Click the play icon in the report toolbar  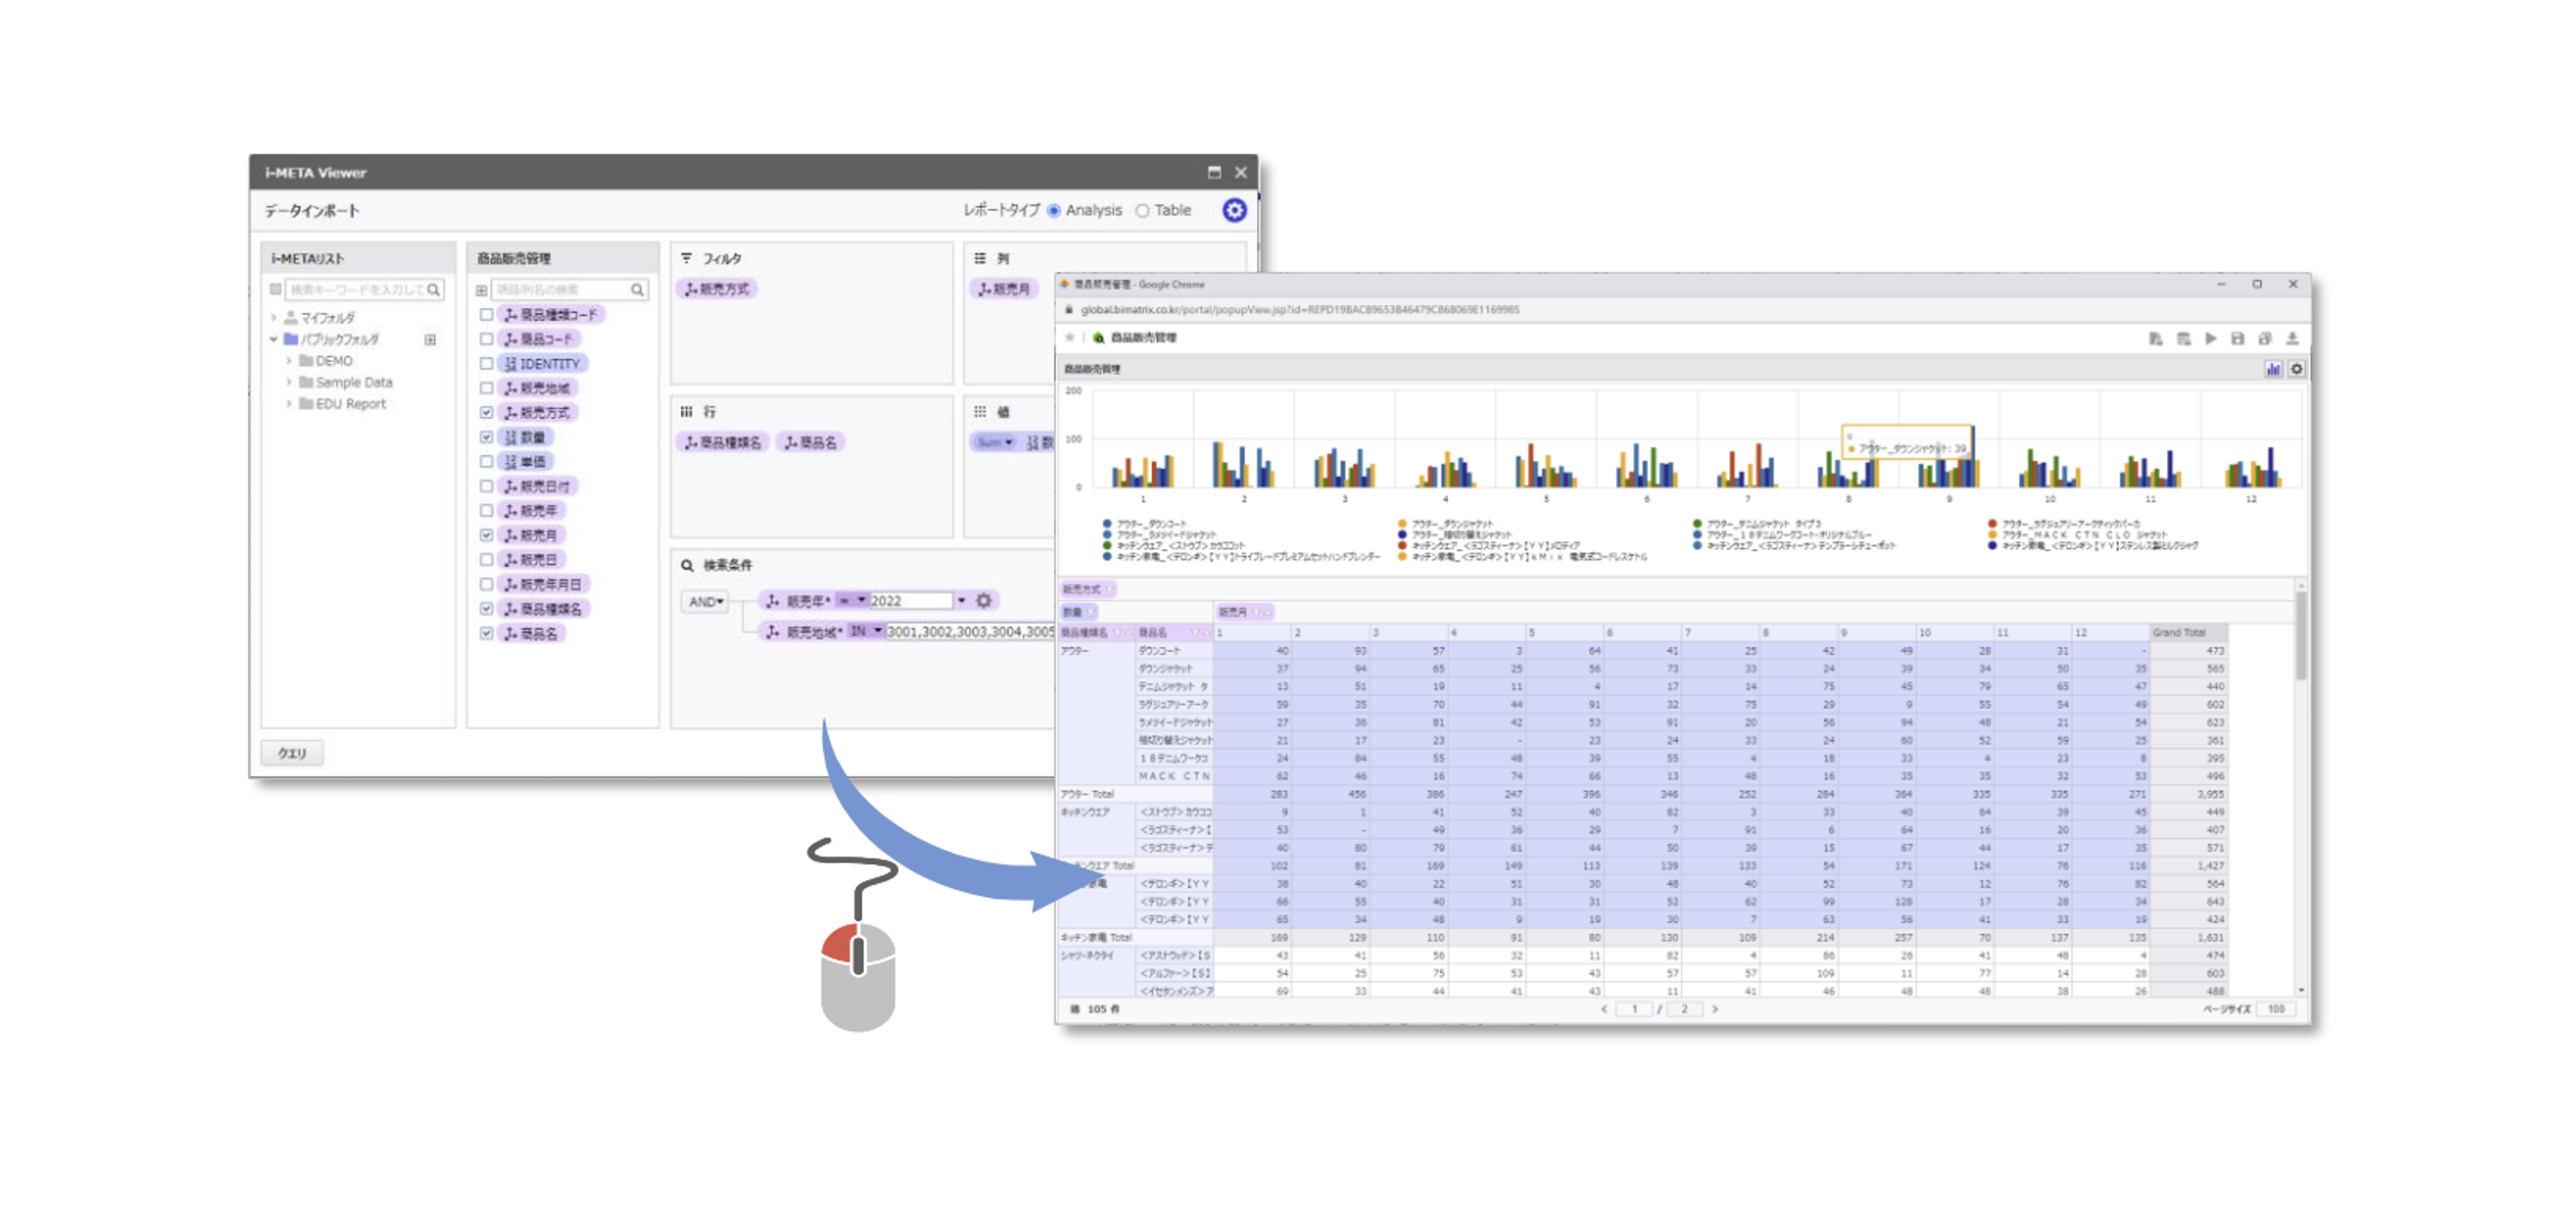(2211, 338)
